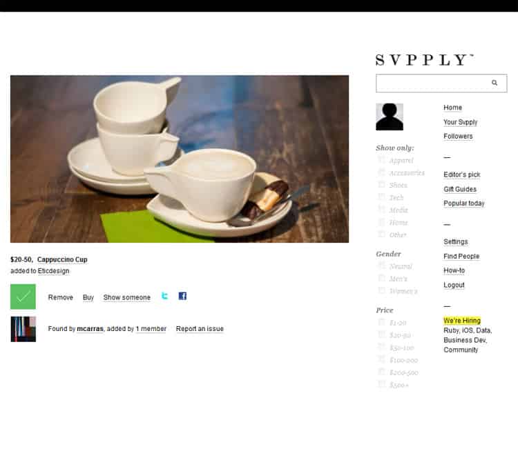Open the cappuccino cup product image
Viewport: 518px width, 469px height.
(x=180, y=159)
